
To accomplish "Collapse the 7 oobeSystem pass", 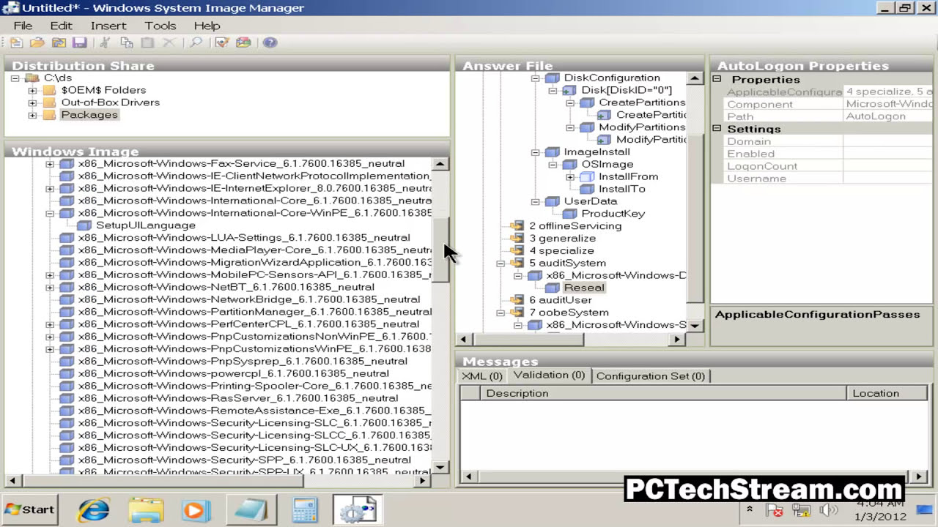I will (x=501, y=313).
